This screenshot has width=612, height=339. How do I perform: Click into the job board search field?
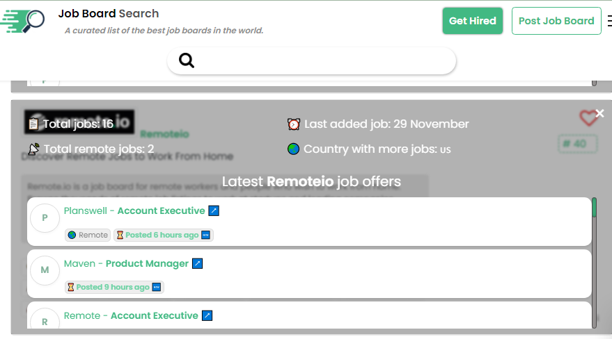point(320,60)
